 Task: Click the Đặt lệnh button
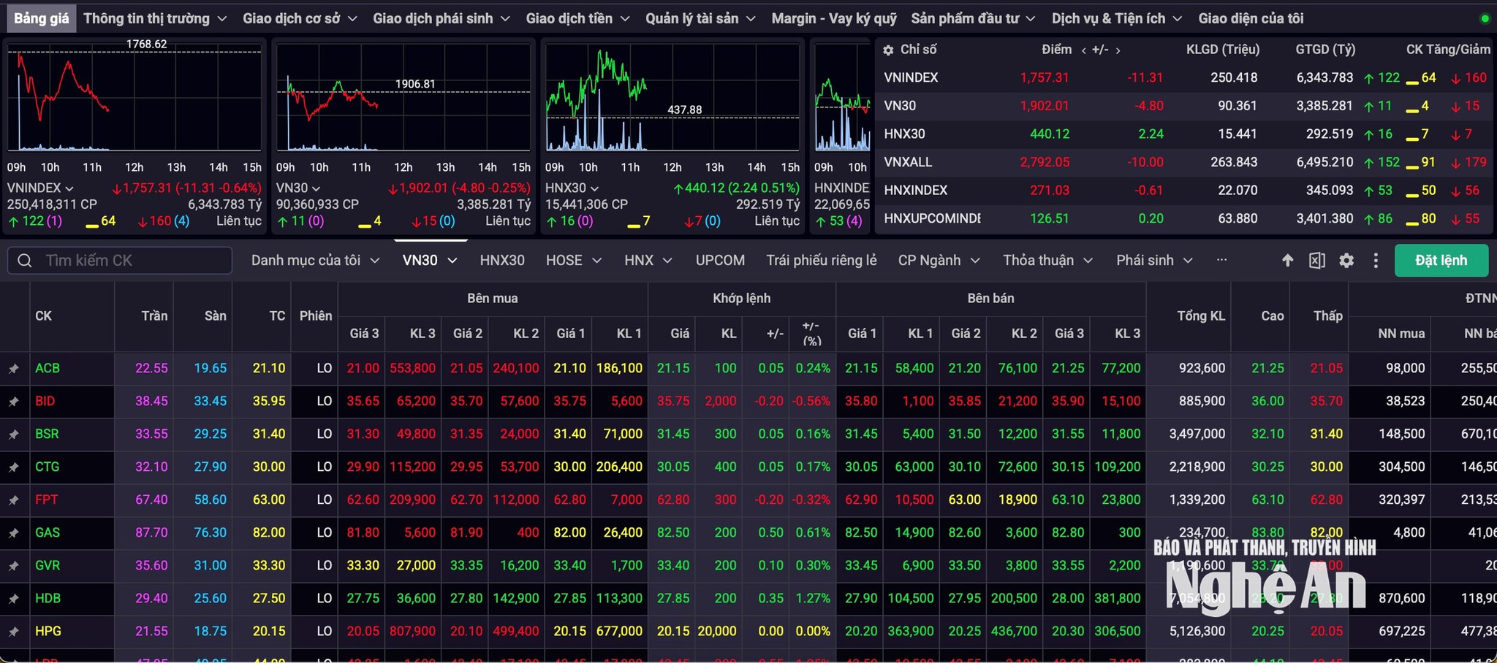click(1441, 261)
